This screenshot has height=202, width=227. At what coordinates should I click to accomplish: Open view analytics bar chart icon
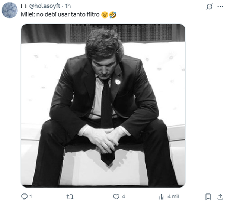(162, 196)
